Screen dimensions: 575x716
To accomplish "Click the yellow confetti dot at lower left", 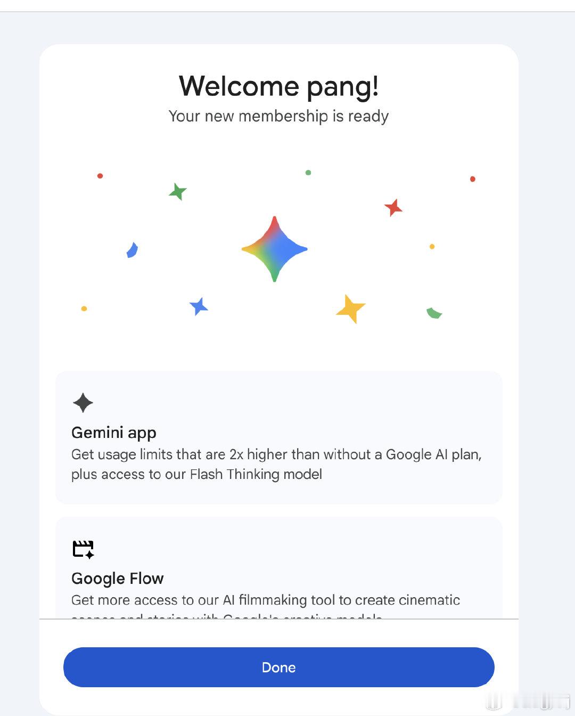I will [84, 308].
